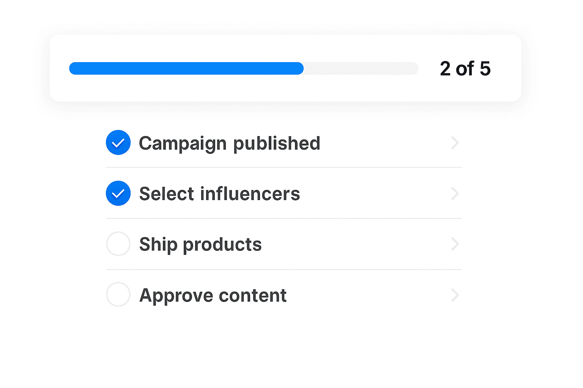Click the chevron arrow beside Ship products
The height and width of the screenshot is (388, 583).
click(455, 244)
